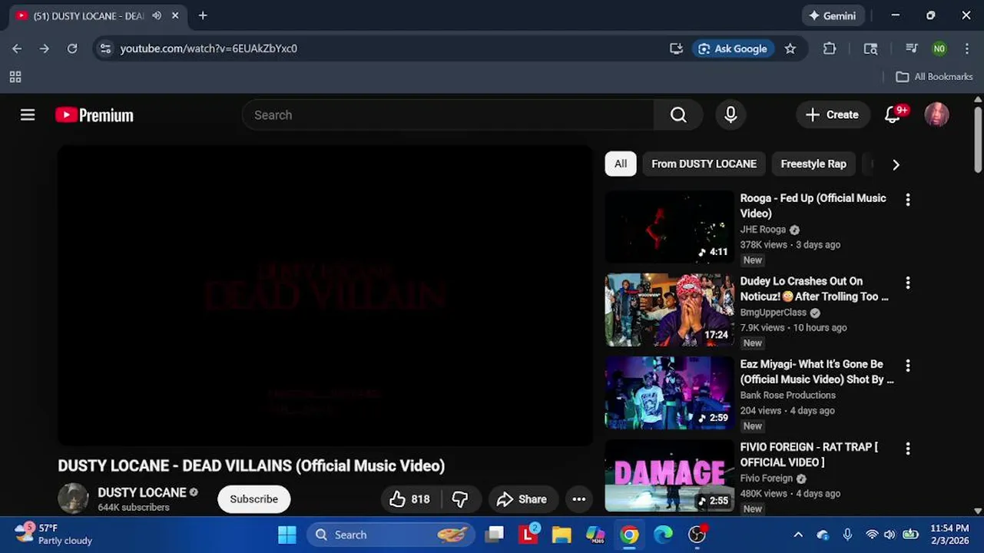Share the DEAD VILLAINS video
This screenshot has height=553, width=984.
coord(522,499)
